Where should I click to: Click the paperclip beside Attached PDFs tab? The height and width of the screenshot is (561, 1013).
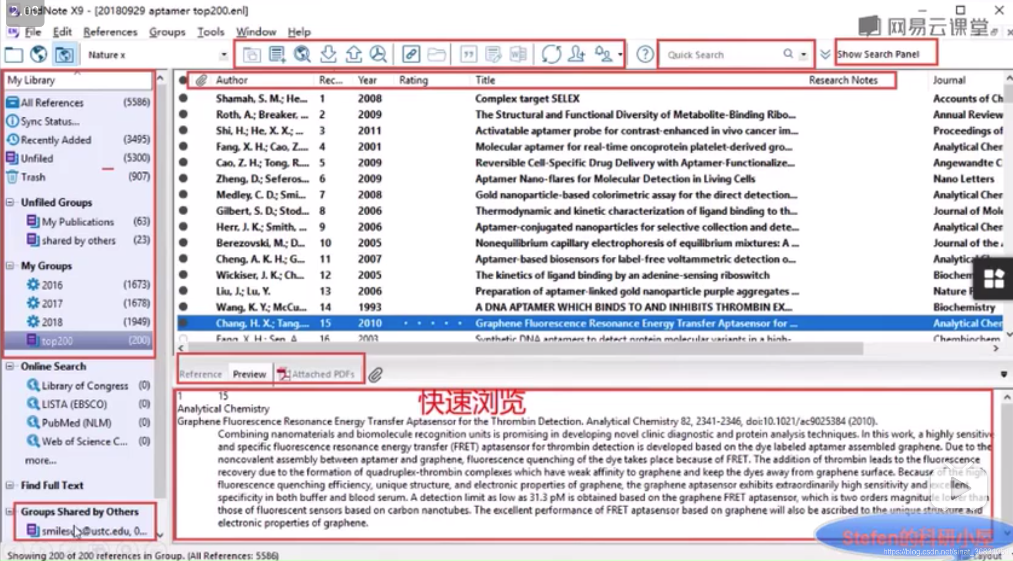tap(375, 375)
